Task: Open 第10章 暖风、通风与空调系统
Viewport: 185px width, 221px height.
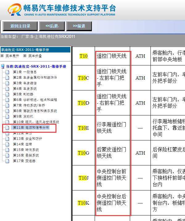Action: (36, 122)
